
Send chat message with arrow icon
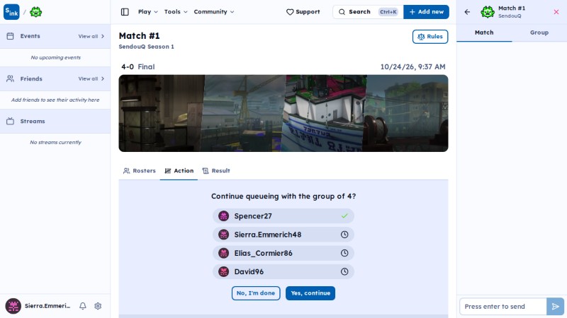tap(555, 307)
